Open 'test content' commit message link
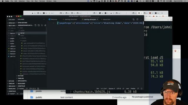This screenshot has height=105, width=188. tap(67, 97)
